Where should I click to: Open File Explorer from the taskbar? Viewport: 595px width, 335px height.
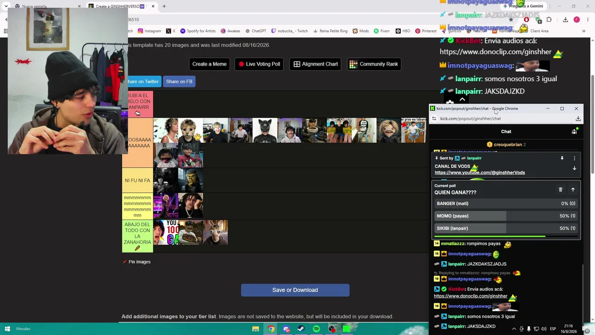pyautogui.click(x=256, y=329)
